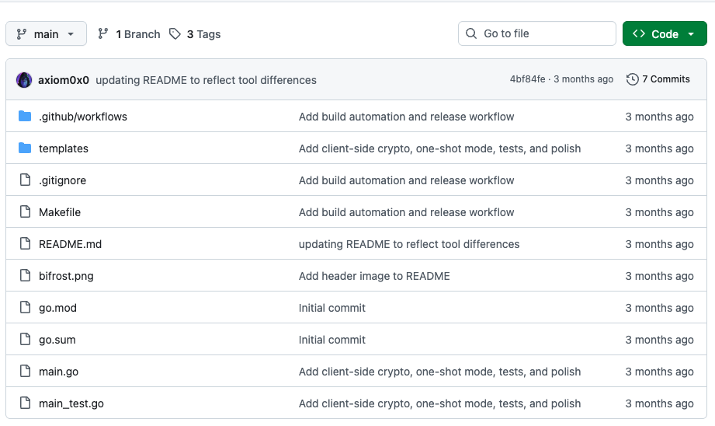The image size is (715, 426).
Task: Focus the Go to file search field
Action: (536, 33)
